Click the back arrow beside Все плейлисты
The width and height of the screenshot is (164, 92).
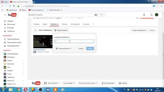coord(35,30)
